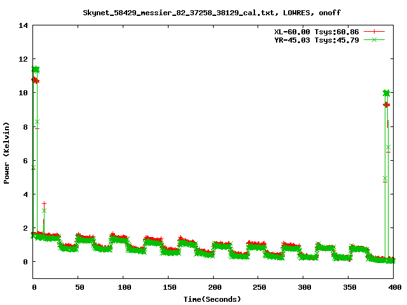Screen dimensions: 407x305
Task: Click the x-axis tick label 350
Action: pos(350,287)
